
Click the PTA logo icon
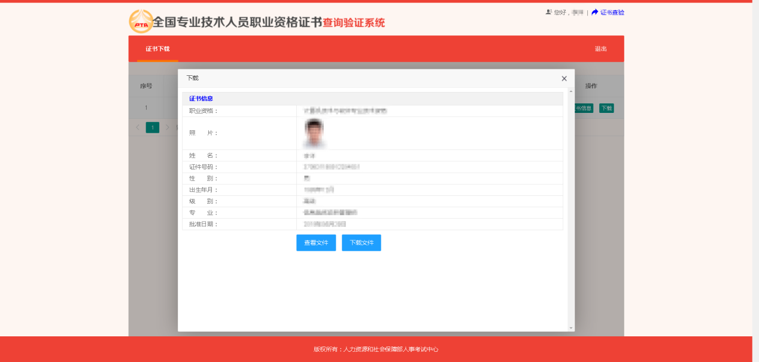(x=141, y=19)
